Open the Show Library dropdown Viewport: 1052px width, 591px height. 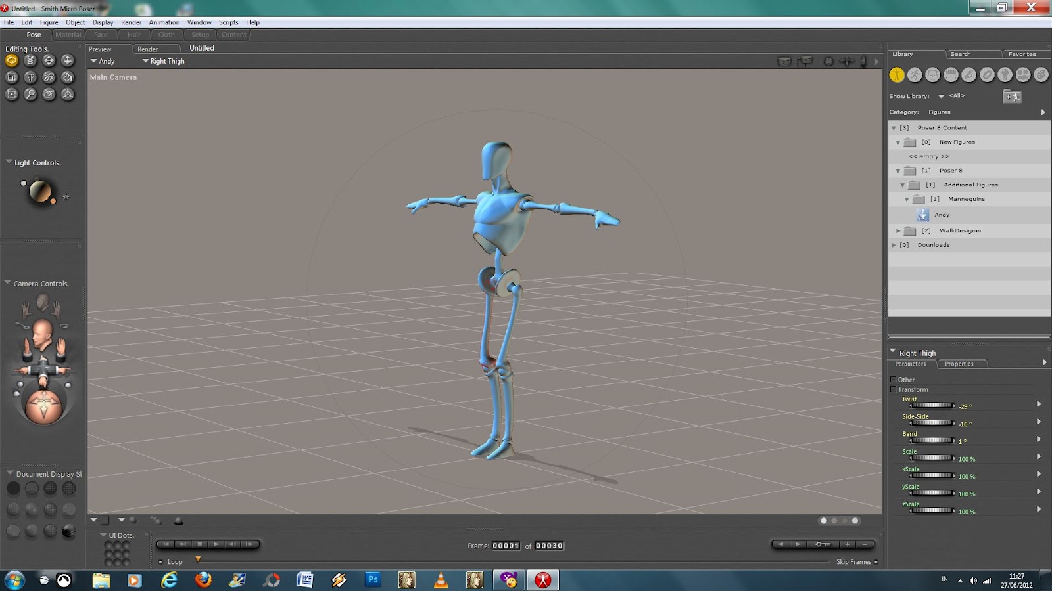941,96
